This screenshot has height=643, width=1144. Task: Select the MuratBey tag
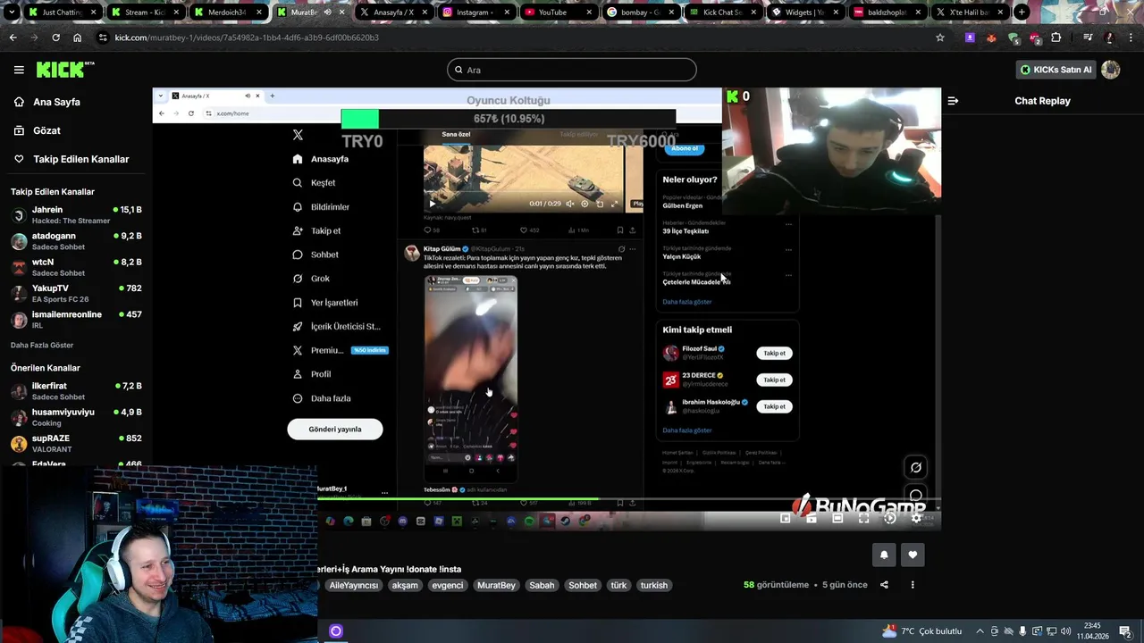click(x=496, y=585)
